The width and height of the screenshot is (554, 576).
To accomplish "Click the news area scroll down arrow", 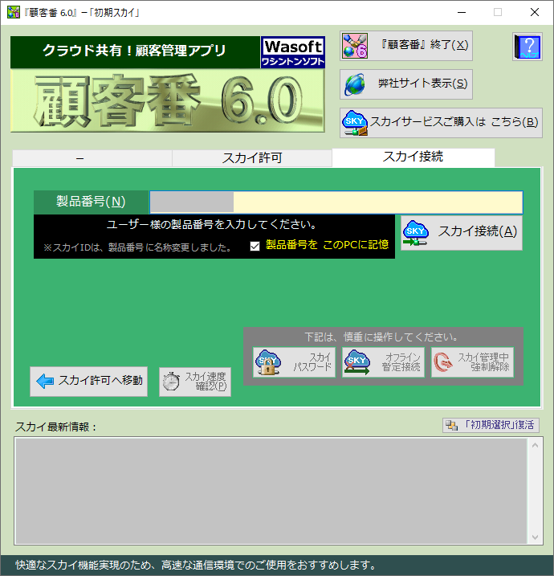I will click(x=535, y=537).
